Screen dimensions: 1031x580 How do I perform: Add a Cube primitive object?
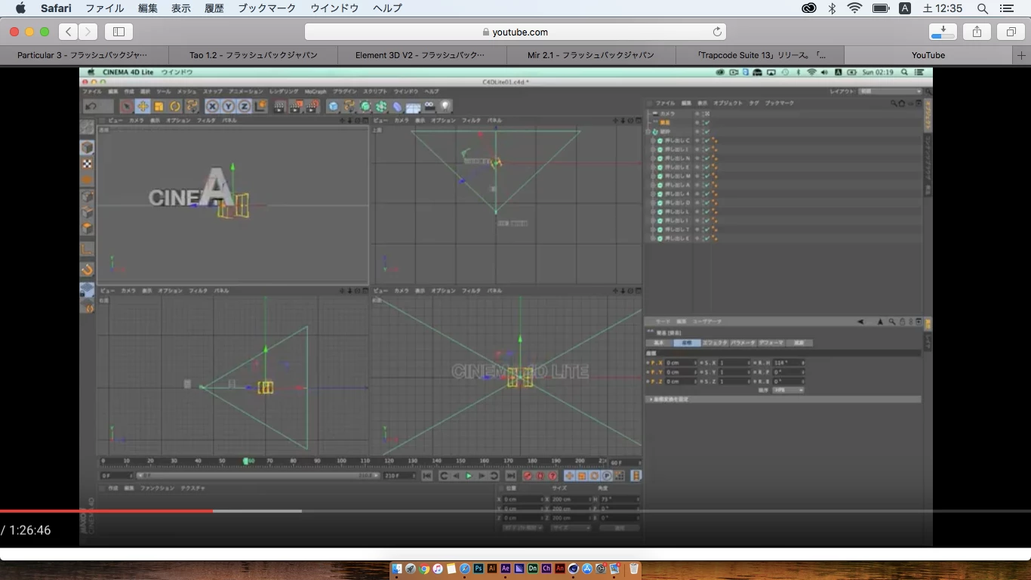333,106
